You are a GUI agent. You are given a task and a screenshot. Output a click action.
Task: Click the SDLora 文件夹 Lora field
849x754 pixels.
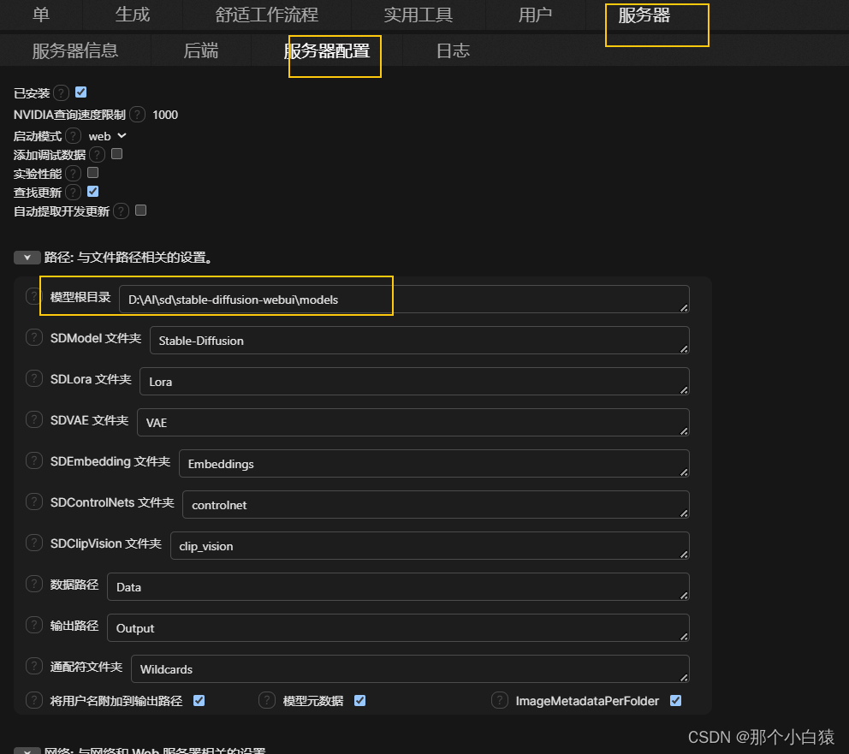tap(414, 382)
